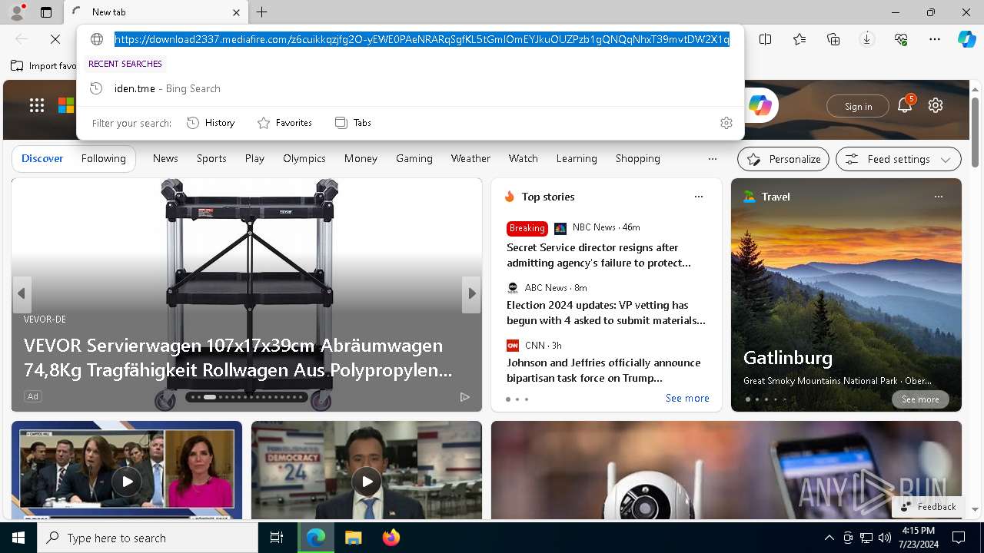Open the notifications bell

(x=906, y=105)
